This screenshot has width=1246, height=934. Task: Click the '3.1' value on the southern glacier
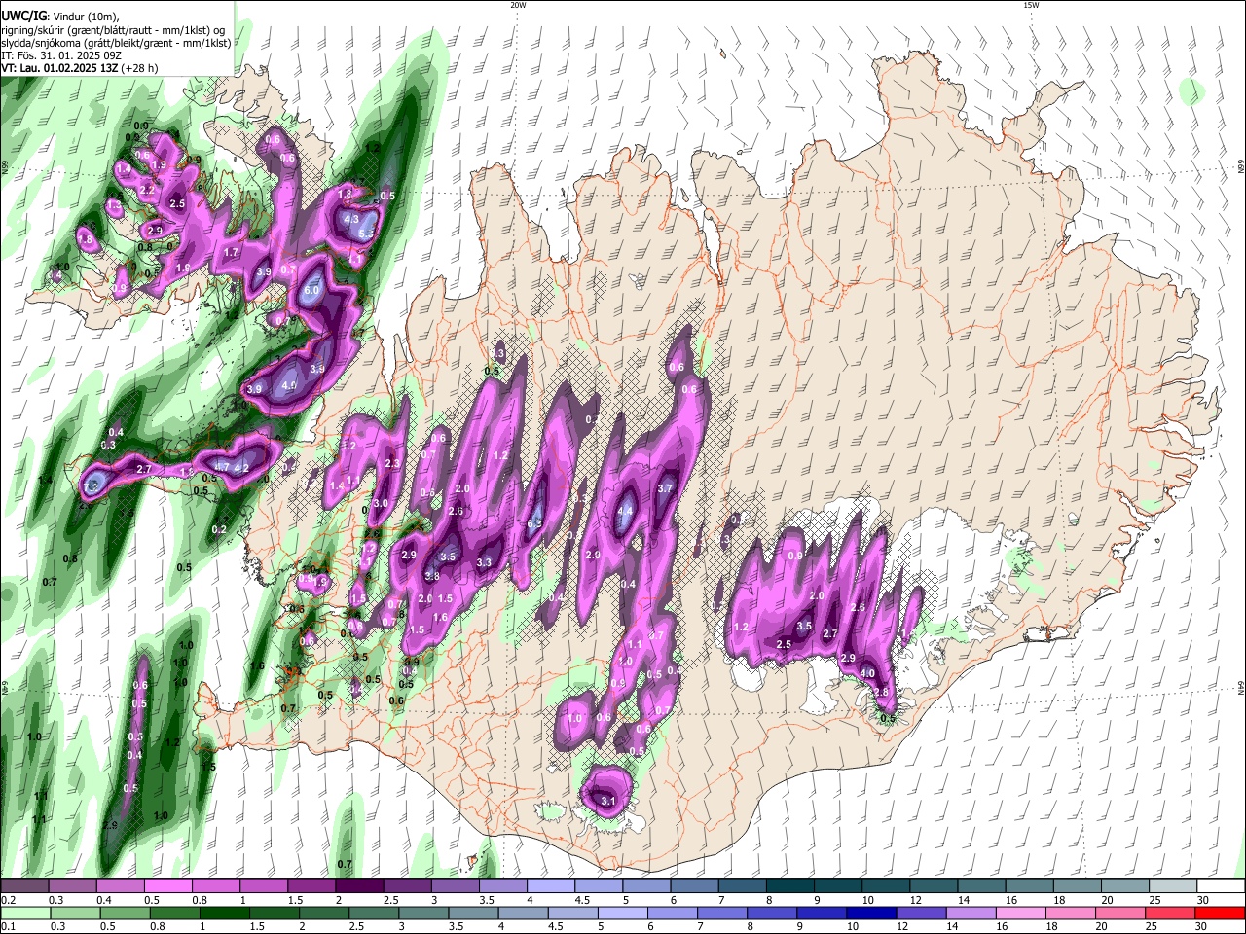pyautogui.click(x=609, y=801)
